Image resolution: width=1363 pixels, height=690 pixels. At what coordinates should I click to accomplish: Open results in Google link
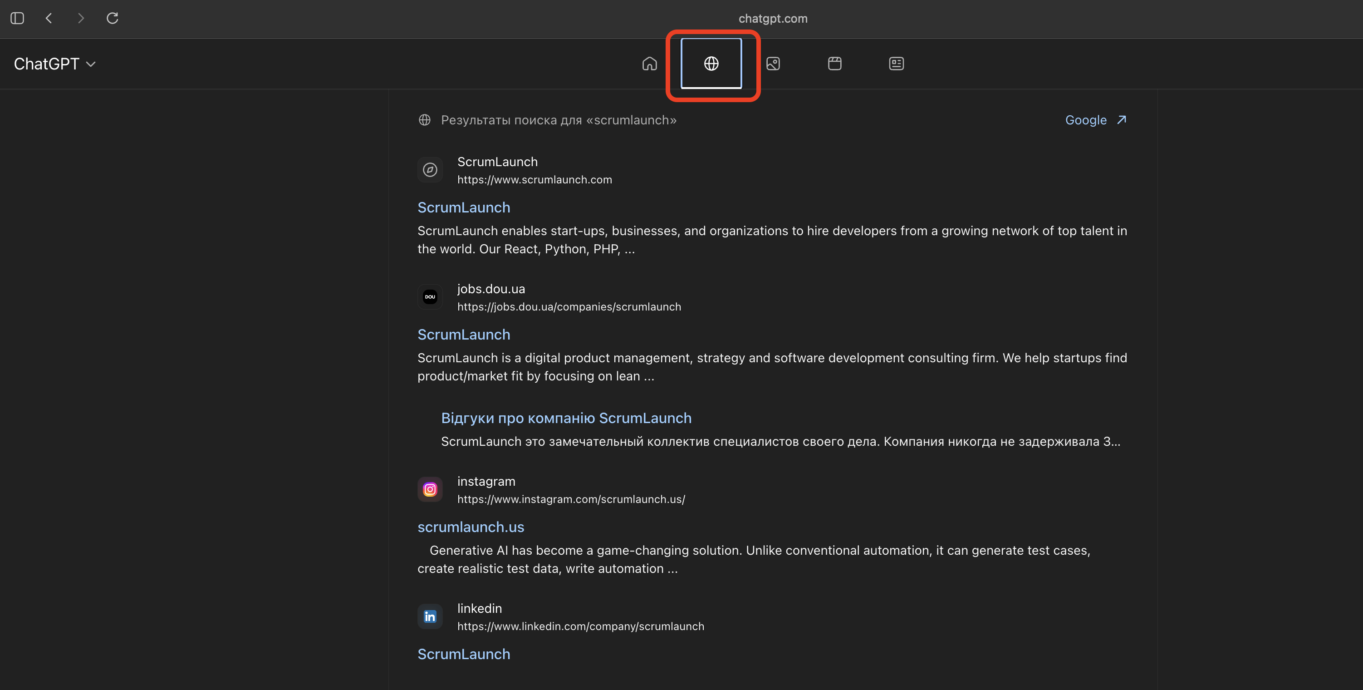(x=1085, y=120)
